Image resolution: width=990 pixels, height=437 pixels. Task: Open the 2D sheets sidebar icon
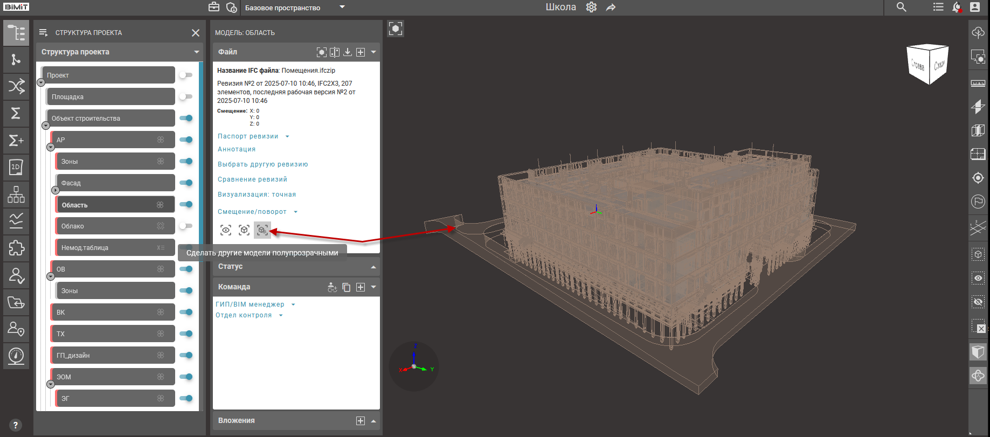coord(16,167)
